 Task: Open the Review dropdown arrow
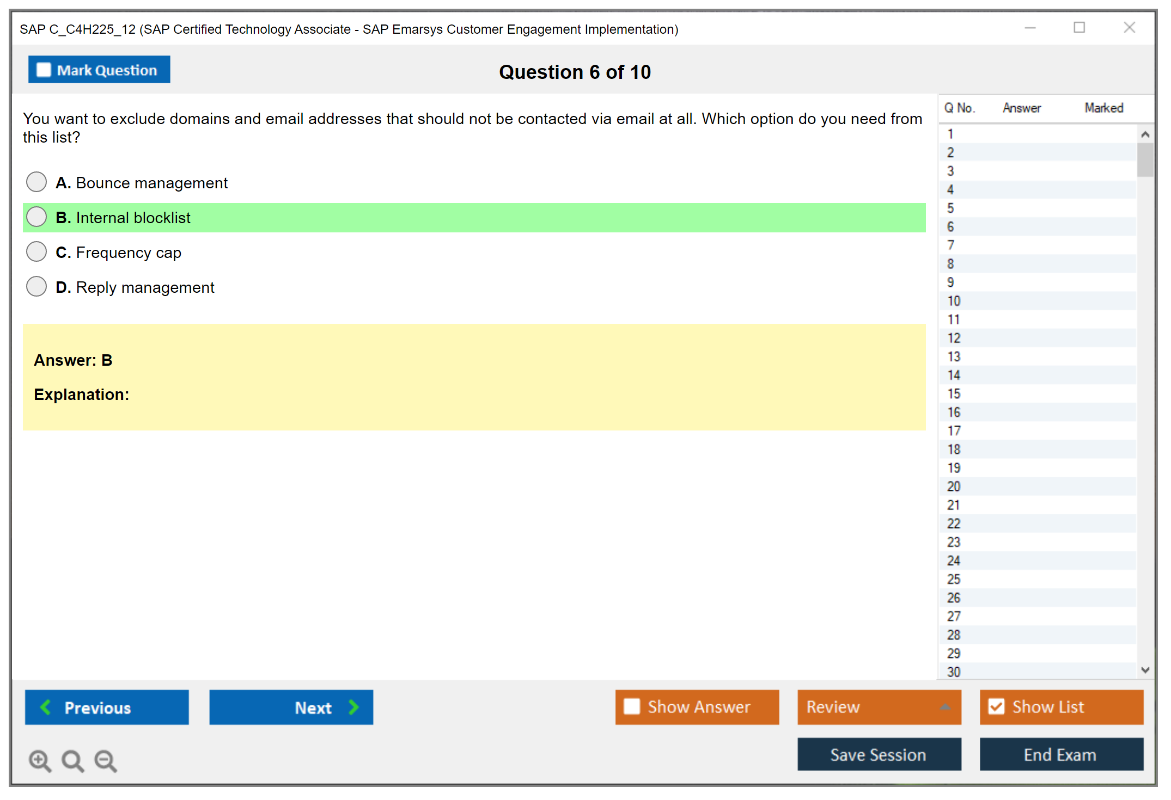(x=945, y=706)
